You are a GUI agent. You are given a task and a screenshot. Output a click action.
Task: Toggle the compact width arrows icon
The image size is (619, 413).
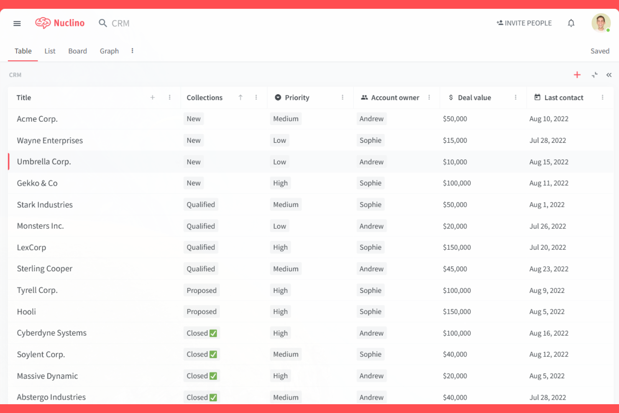(594, 75)
